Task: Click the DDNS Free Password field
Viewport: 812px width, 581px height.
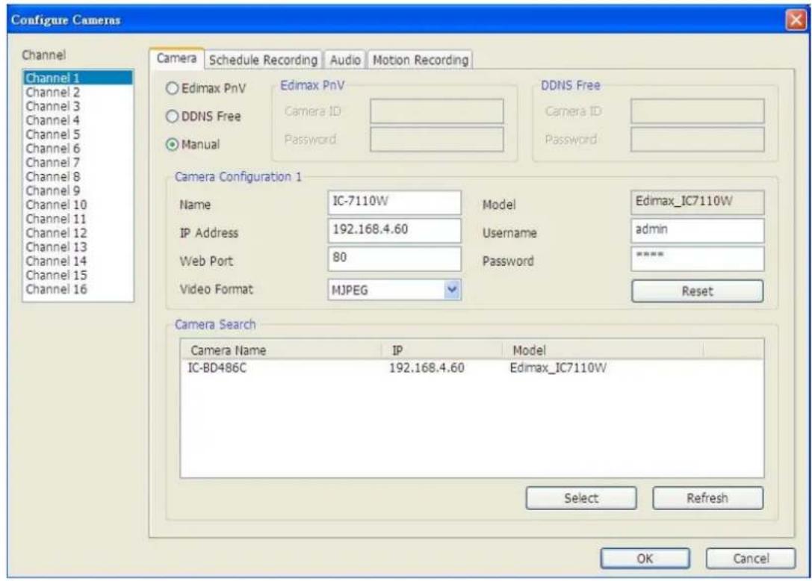Action: [697, 140]
